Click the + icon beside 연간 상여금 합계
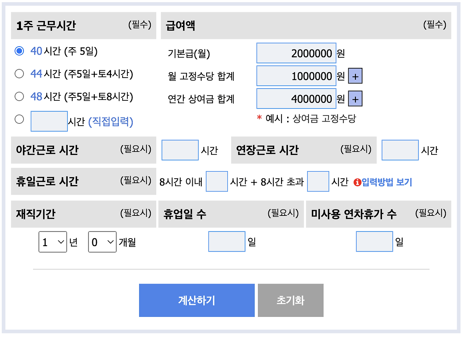The height and width of the screenshot is (340, 463). coord(356,99)
